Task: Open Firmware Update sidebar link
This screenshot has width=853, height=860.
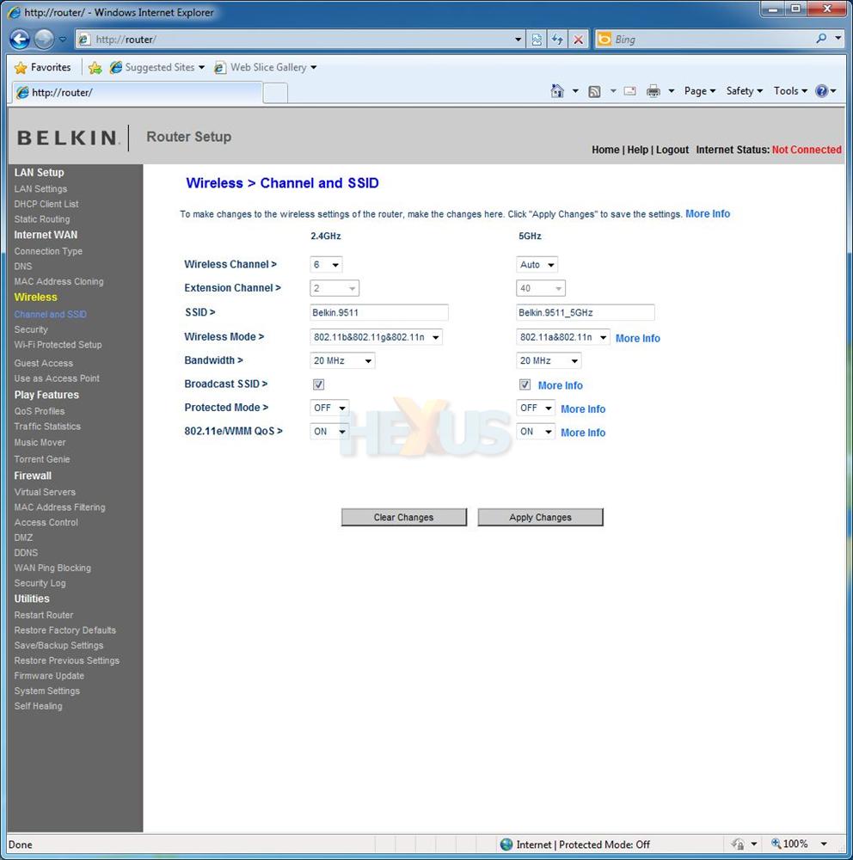Action: coord(49,676)
